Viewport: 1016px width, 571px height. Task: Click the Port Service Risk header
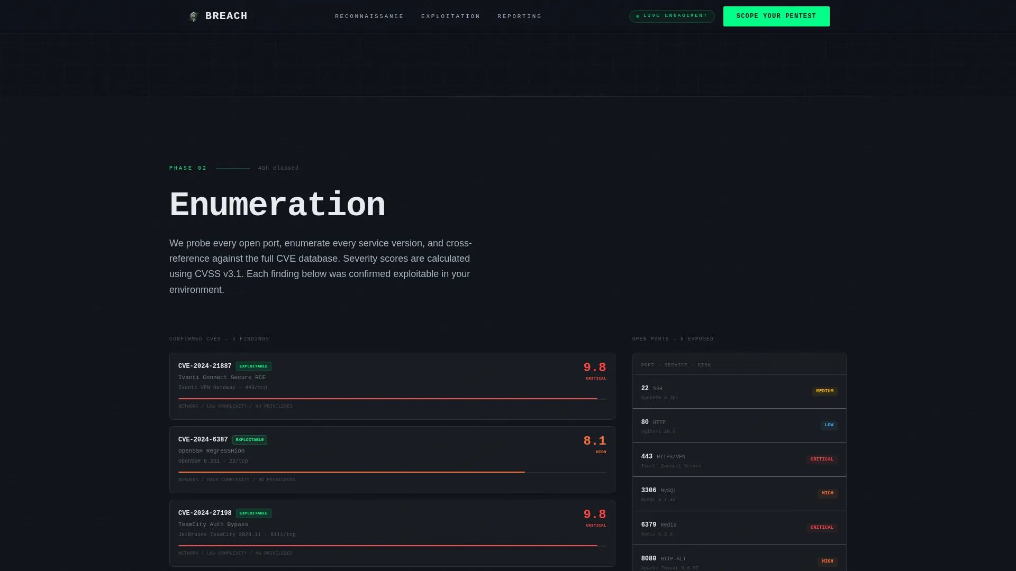pos(676,365)
